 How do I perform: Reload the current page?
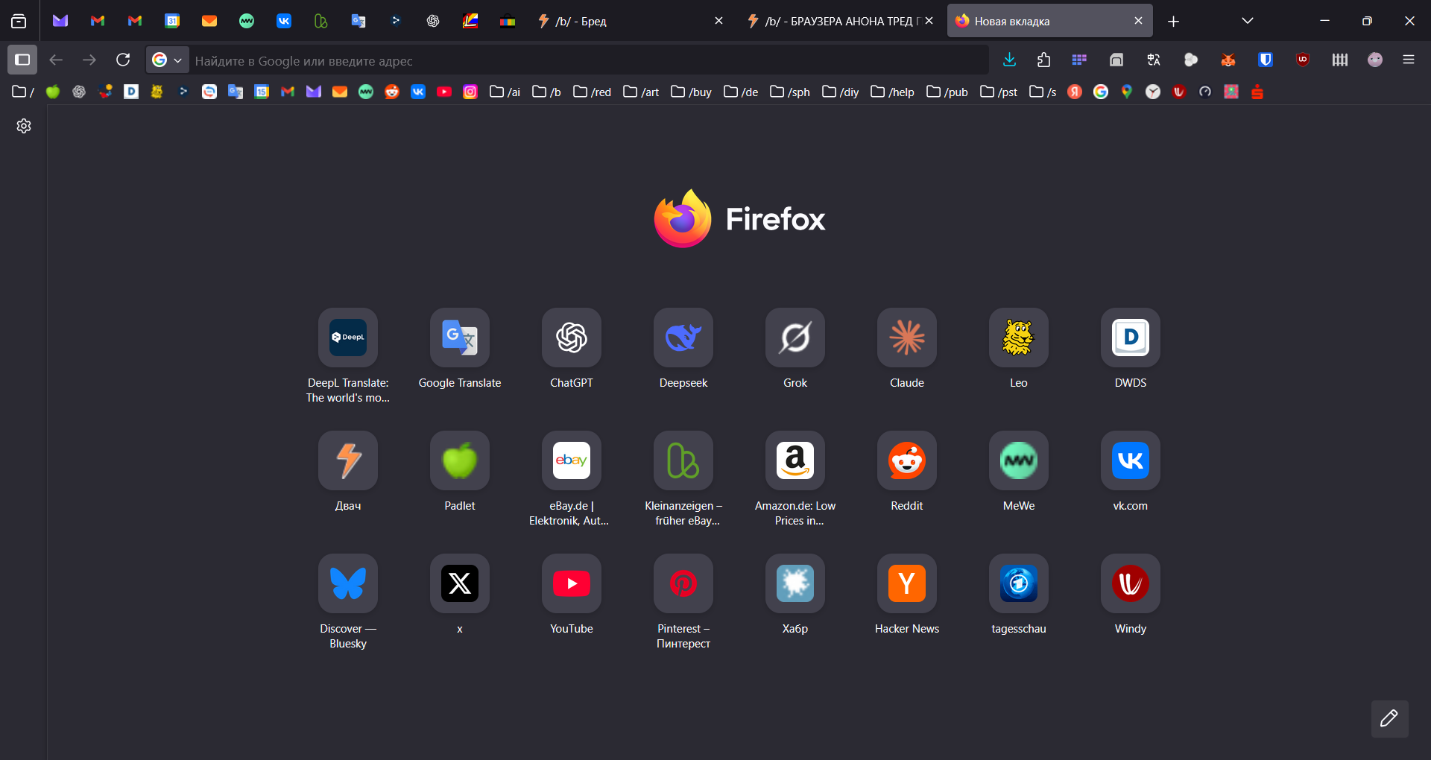123,60
